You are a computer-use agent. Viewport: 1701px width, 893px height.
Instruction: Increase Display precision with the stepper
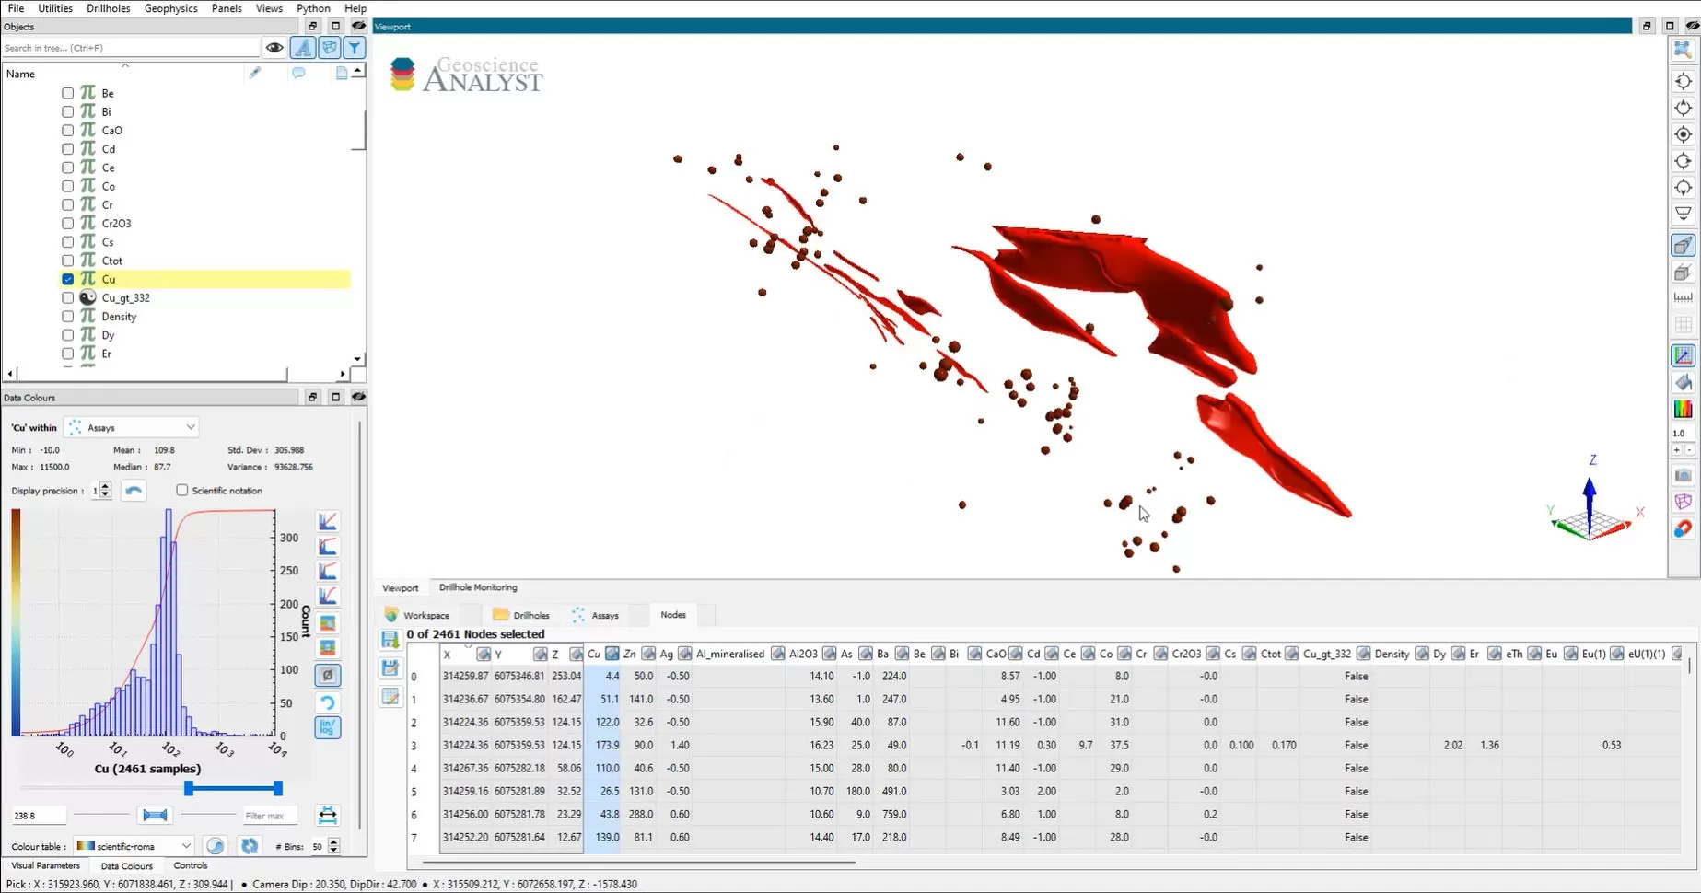click(106, 487)
